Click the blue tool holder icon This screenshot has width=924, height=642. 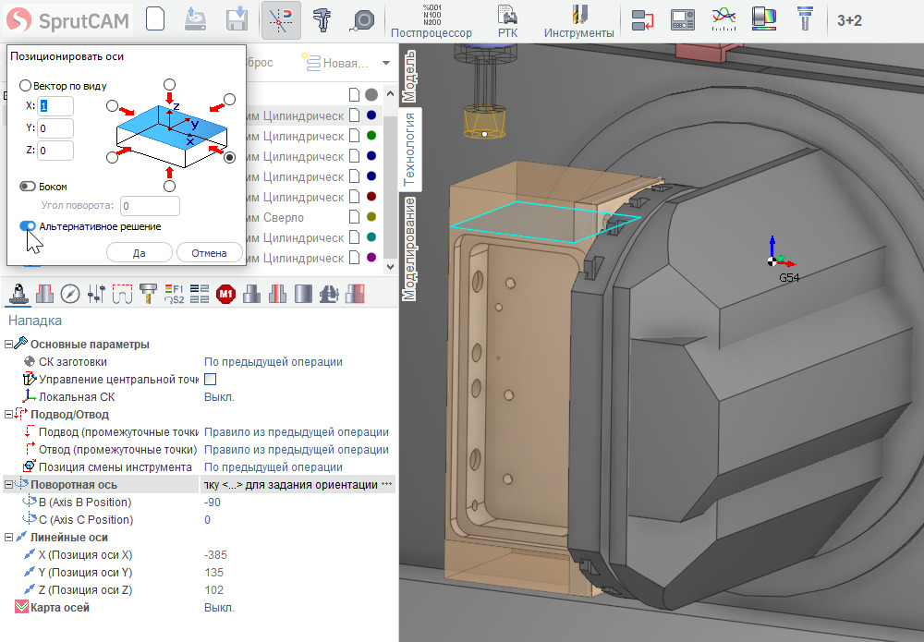coord(805,19)
